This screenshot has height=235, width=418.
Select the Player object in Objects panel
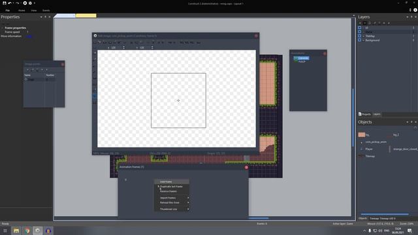tap(366, 149)
